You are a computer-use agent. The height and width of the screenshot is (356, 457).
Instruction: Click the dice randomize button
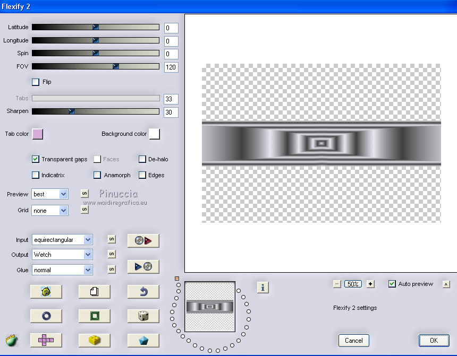143,316
